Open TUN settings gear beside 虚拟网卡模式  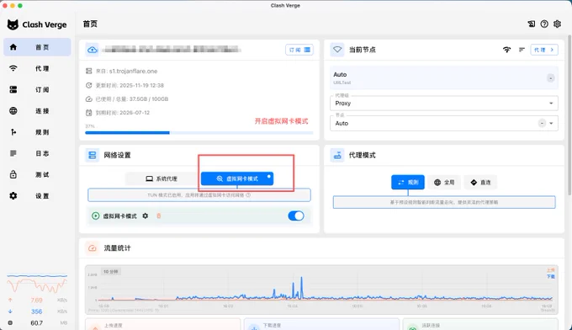click(x=146, y=216)
